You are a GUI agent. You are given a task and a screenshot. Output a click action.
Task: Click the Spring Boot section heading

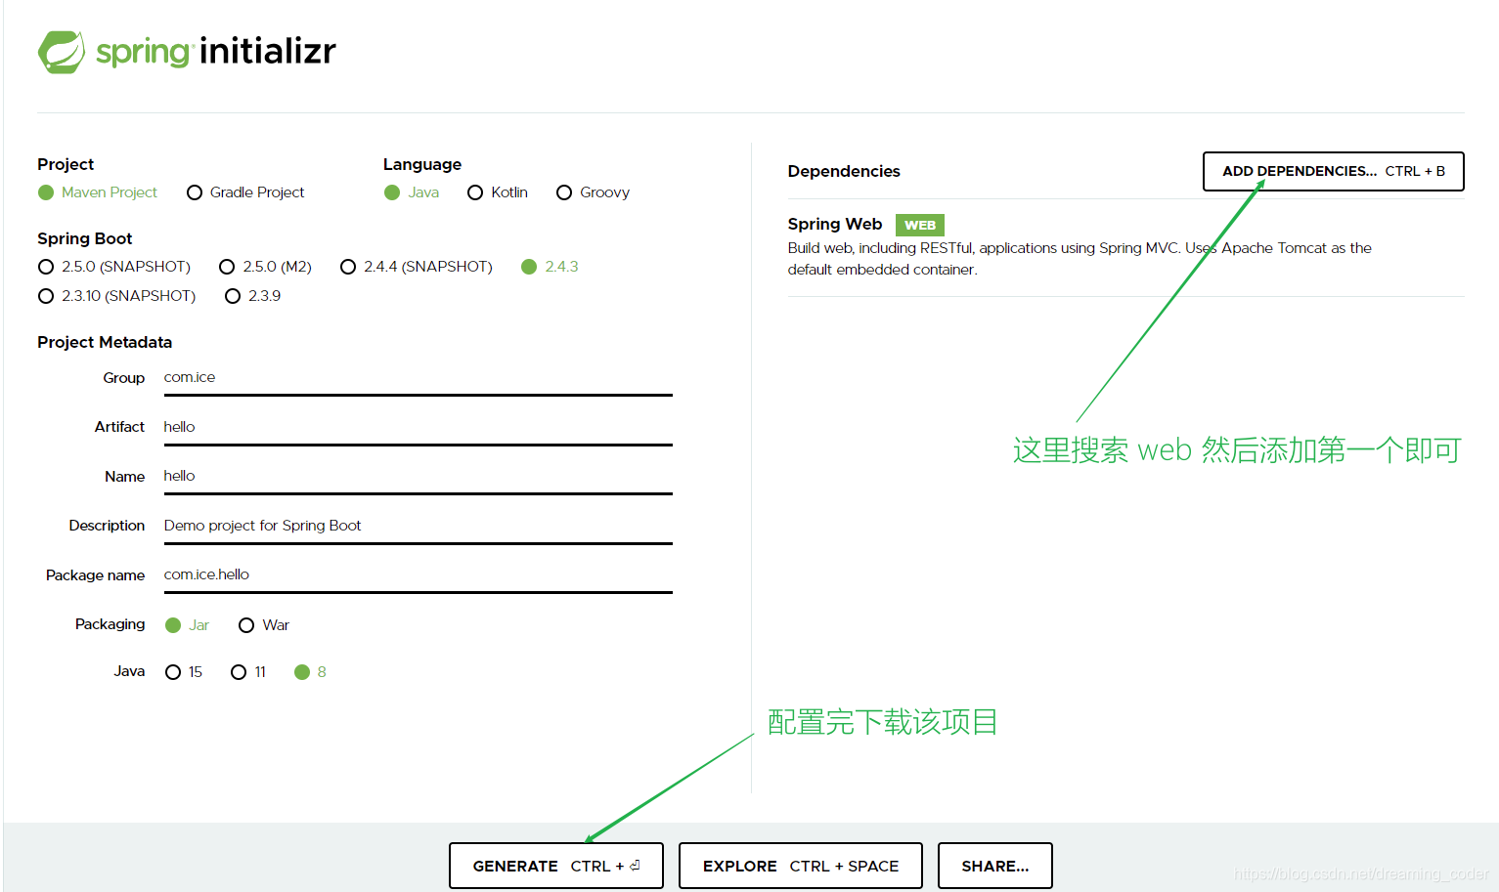[85, 238]
